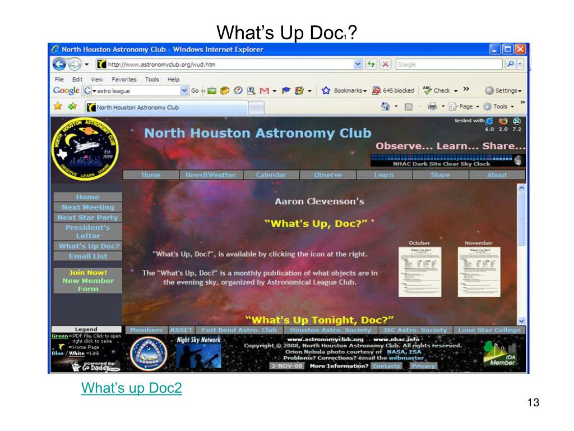Click Next Star Party sidebar link
The width and height of the screenshot is (574, 431).
point(87,217)
